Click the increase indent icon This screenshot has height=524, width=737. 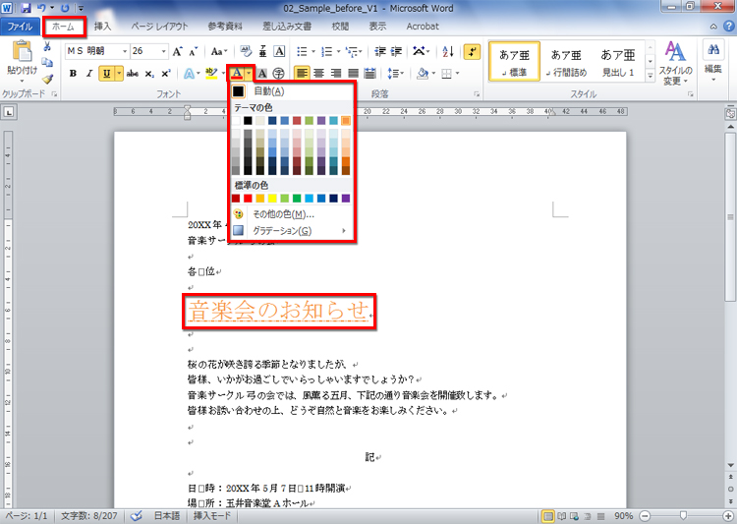coord(396,51)
